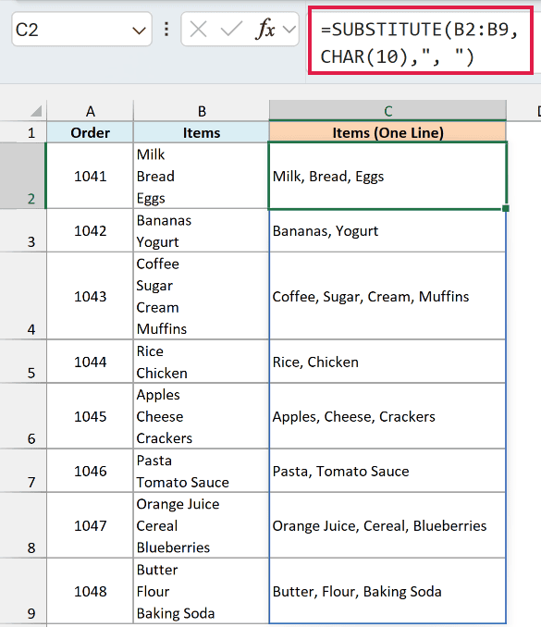Select row 4 header

[23, 296]
